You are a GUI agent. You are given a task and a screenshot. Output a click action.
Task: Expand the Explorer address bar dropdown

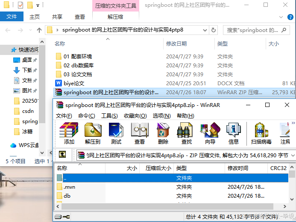(x=205, y=30)
